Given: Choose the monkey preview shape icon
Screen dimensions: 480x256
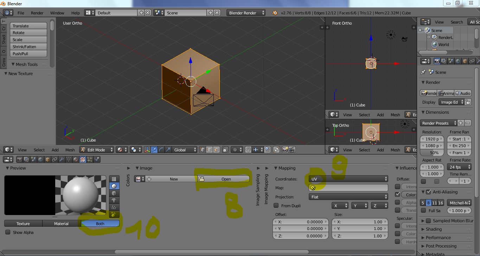Looking at the screenshot, I should [x=114, y=200].
